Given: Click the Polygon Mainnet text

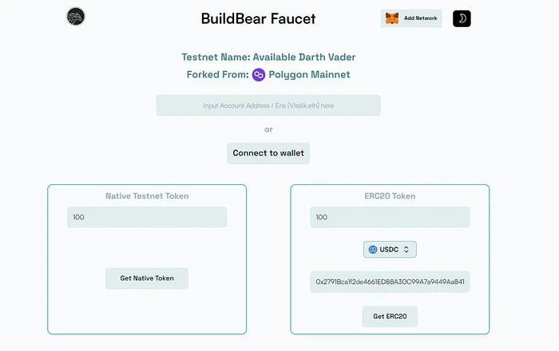Looking at the screenshot, I should (x=309, y=75).
